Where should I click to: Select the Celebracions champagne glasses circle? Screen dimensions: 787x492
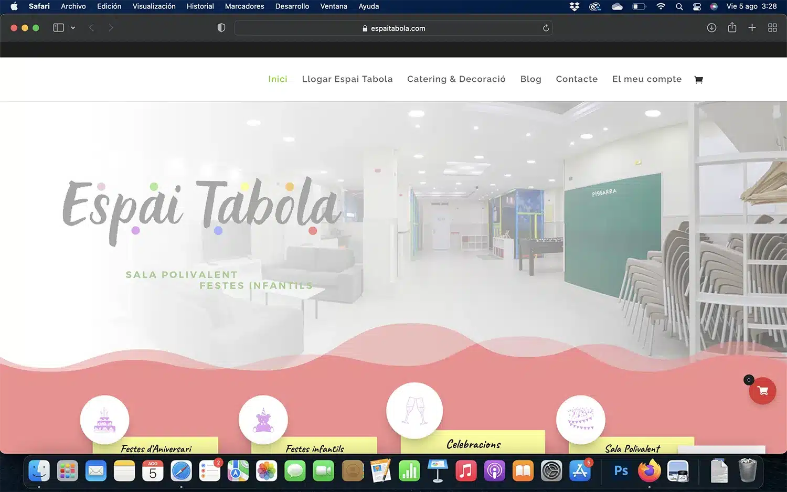[x=414, y=411]
